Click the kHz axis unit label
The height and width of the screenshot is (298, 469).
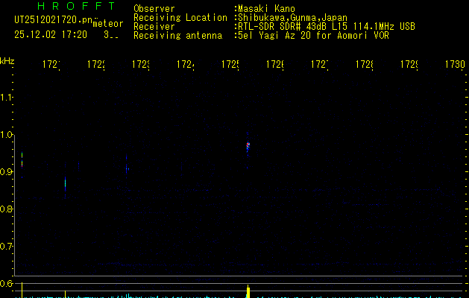[7, 61]
